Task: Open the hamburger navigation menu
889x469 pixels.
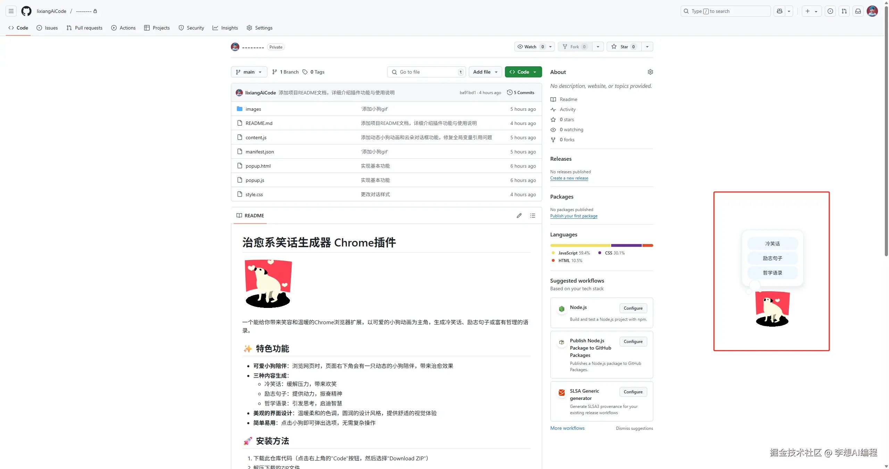Action: pyautogui.click(x=11, y=11)
